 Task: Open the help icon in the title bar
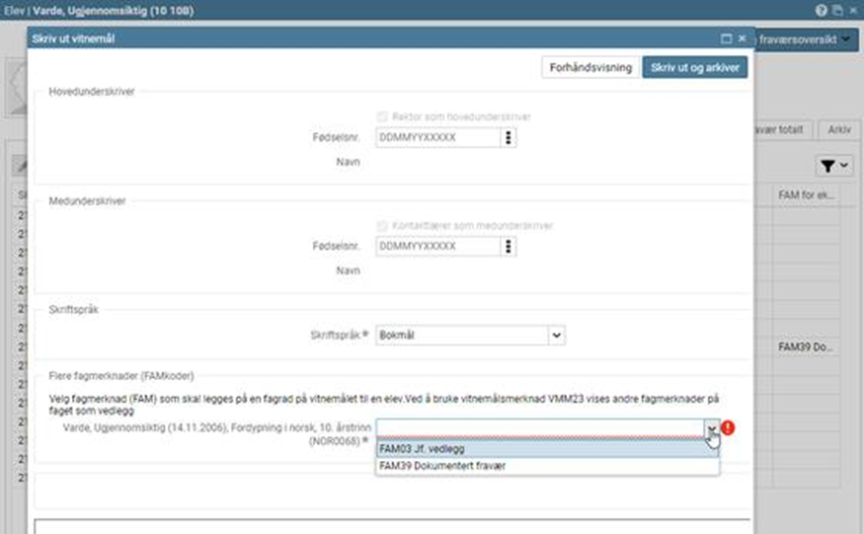[x=821, y=11]
